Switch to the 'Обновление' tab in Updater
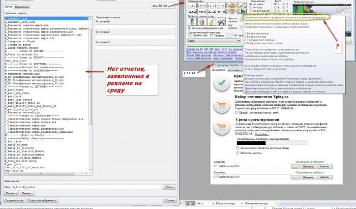 click(x=218, y=70)
